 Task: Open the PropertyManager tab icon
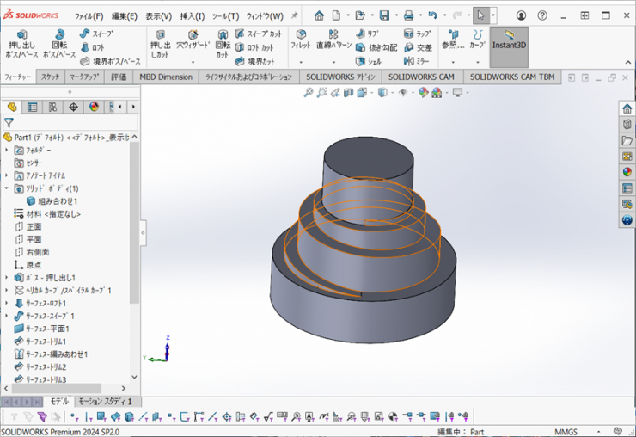click(32, 107)
